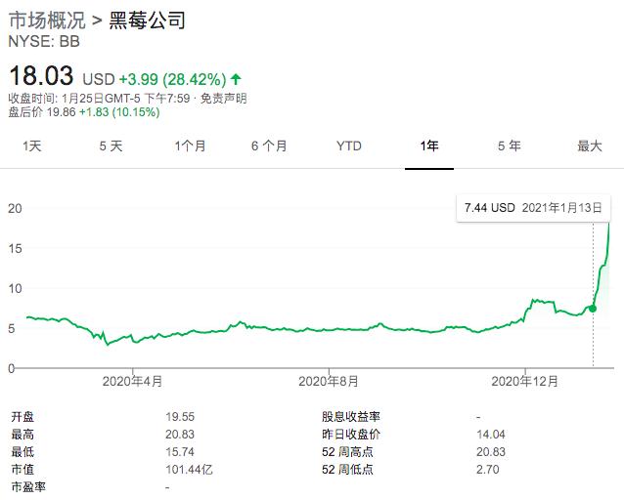Click the 20 value on the y-axis
The width and height of the screenshot is (624, 500).
15,208
